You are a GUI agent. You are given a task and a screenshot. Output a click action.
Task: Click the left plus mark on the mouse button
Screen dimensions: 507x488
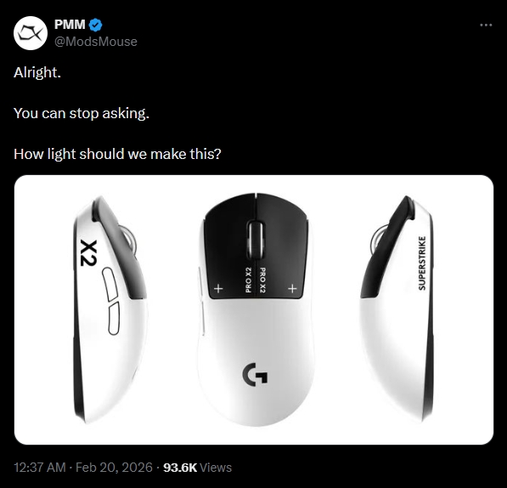218,288
